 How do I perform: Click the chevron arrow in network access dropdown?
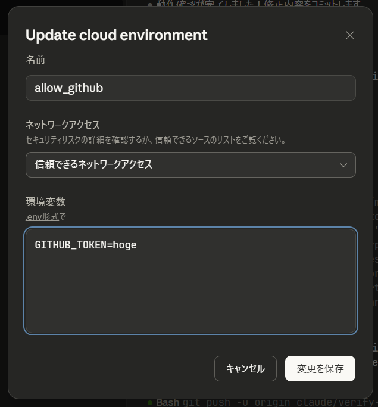click(x=343, y=165)
